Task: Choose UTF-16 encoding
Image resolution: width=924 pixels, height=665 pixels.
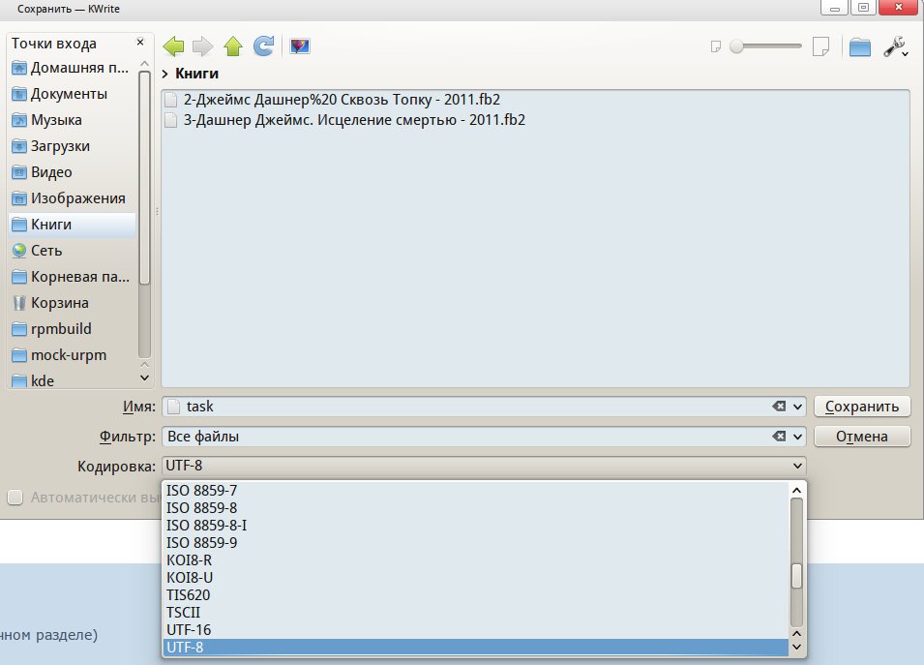Action: coord(476,629)
